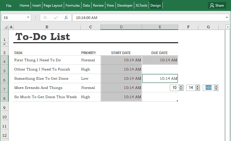
Task: Open Insert Function fx icon
Action: pos(66,18)
